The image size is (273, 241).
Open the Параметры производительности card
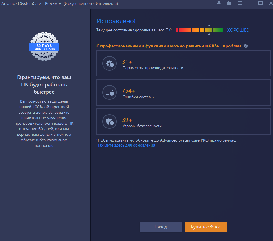coord(184,63)
